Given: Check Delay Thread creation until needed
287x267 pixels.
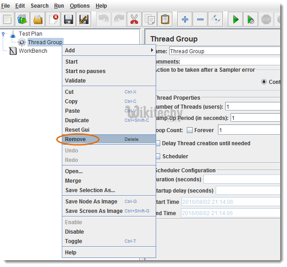Looking at the screenshot, I should click(x=157, y=143).
